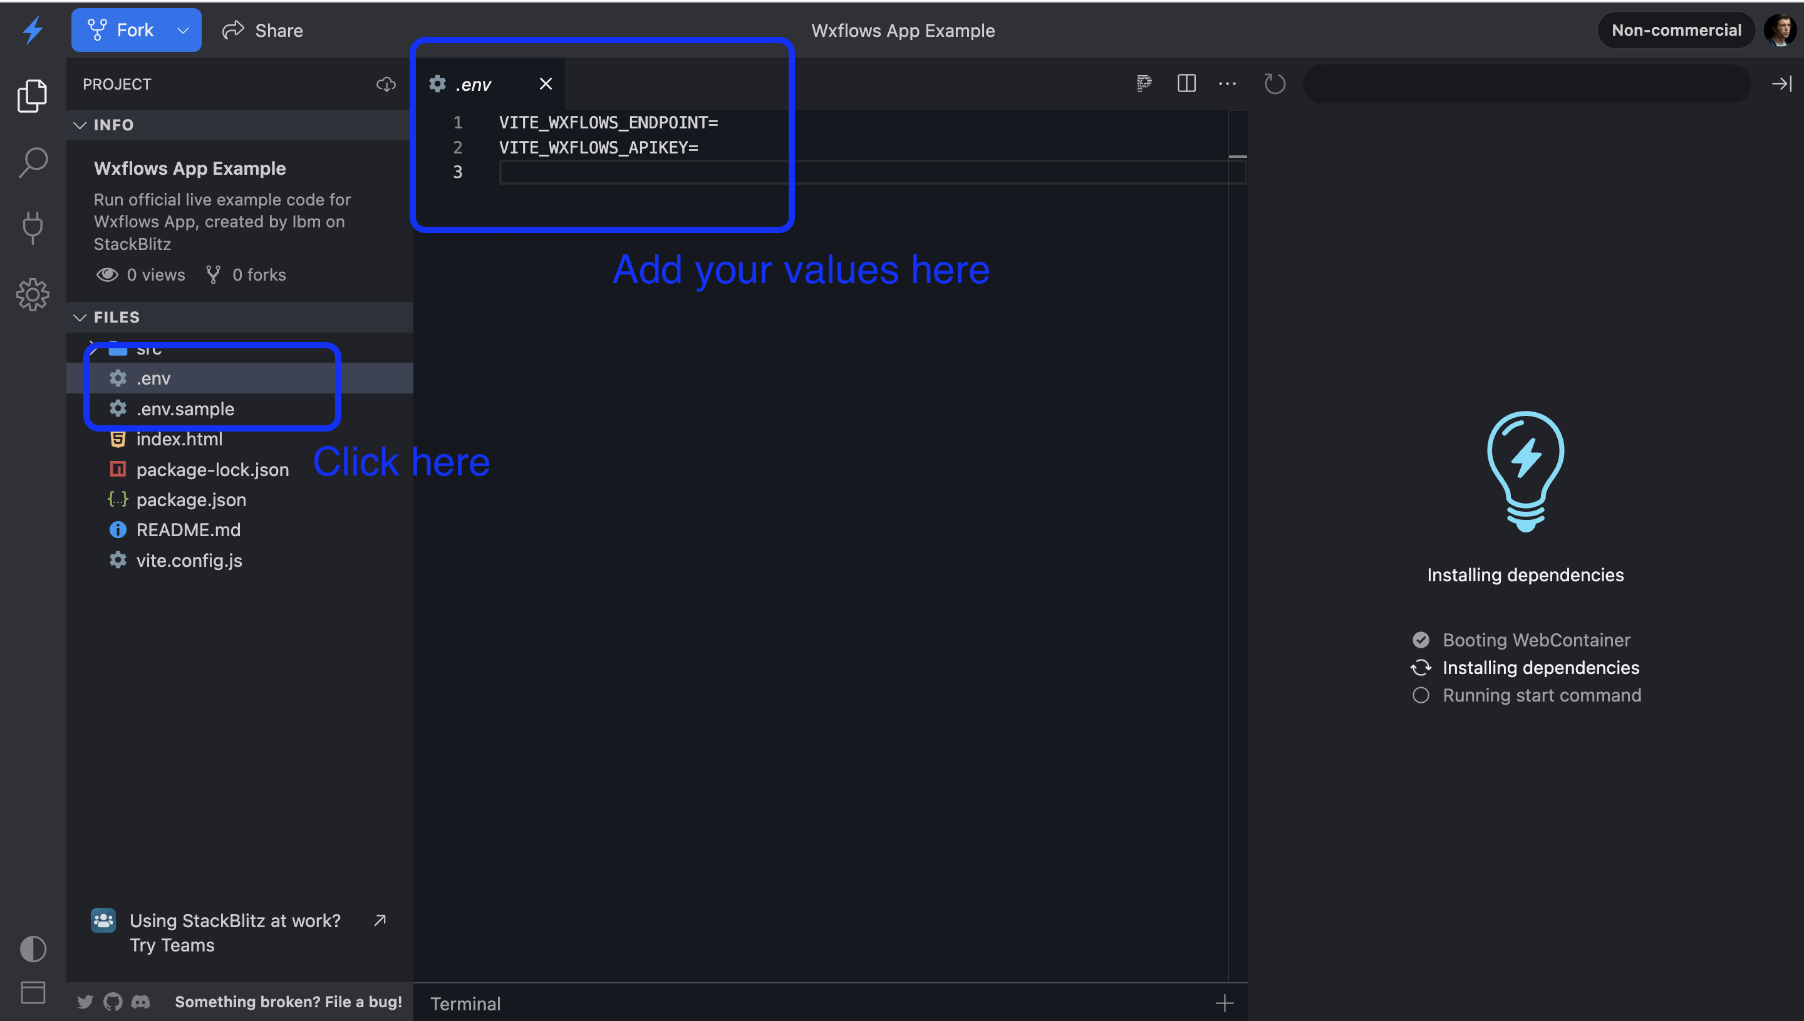Split the editor using the split icon

pos(1186,83)
